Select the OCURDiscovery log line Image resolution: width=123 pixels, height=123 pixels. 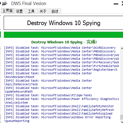coord(60,48)
